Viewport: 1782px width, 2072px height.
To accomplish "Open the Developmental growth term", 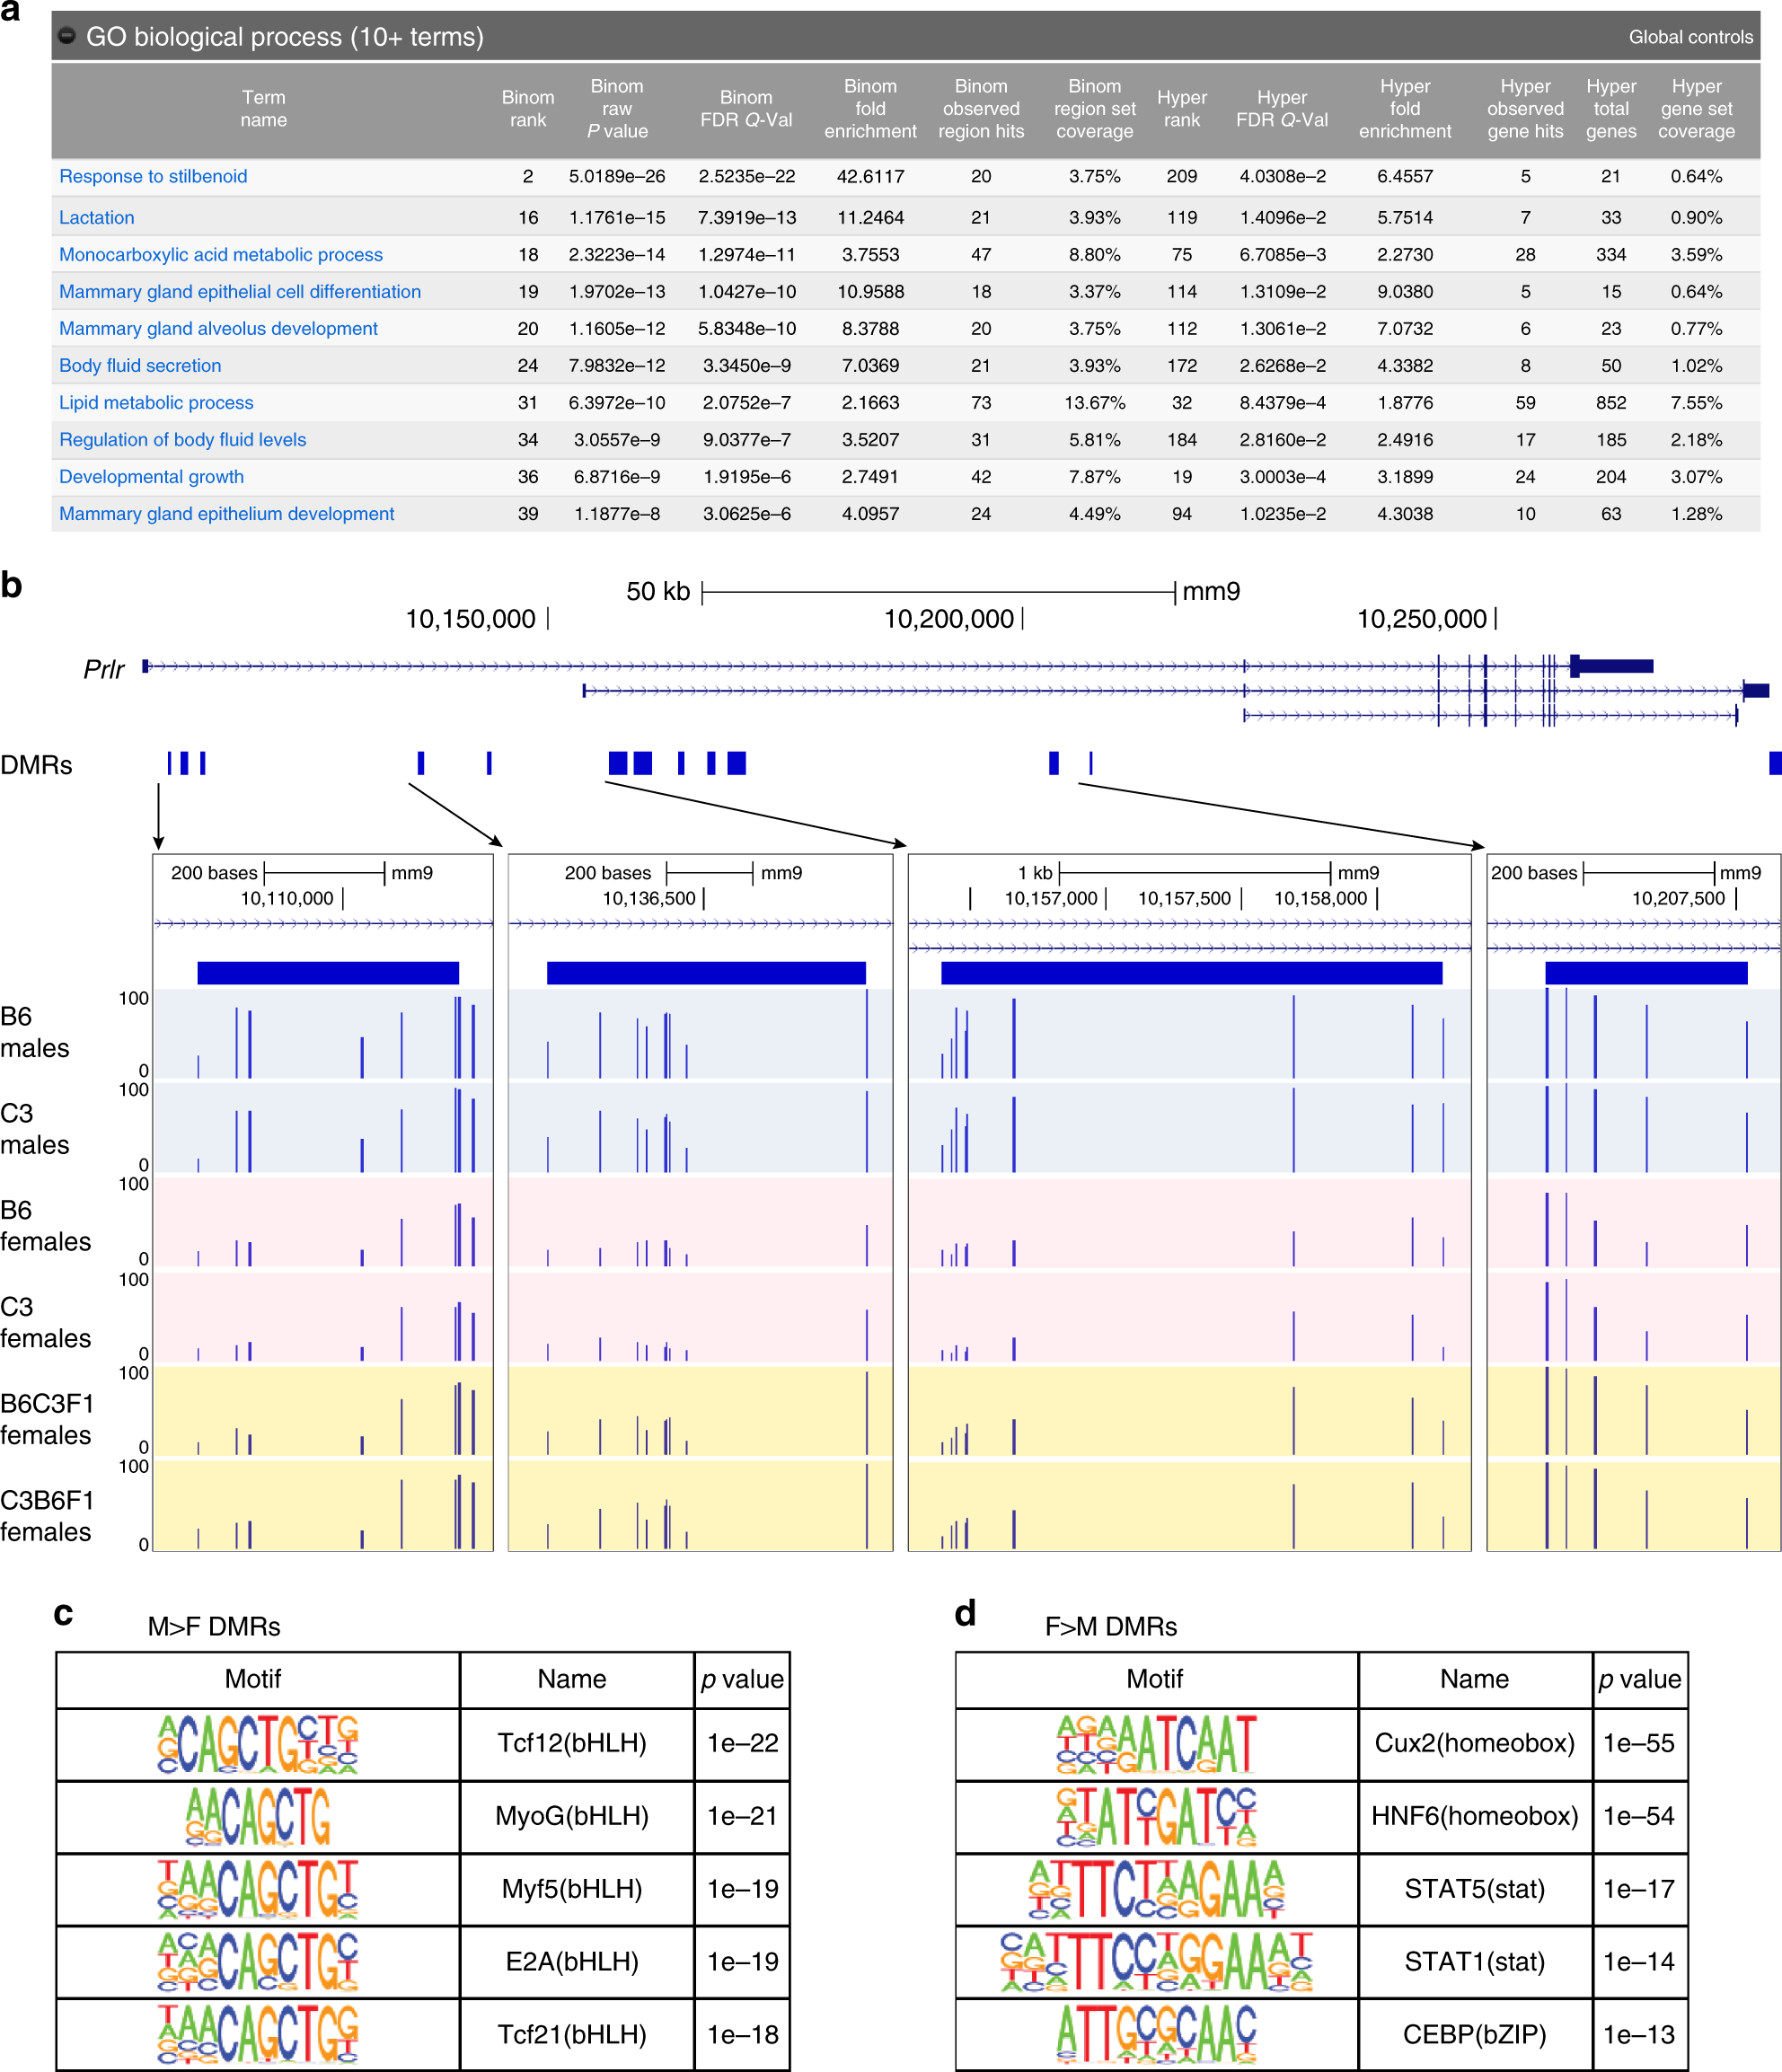I will (151, 476).
